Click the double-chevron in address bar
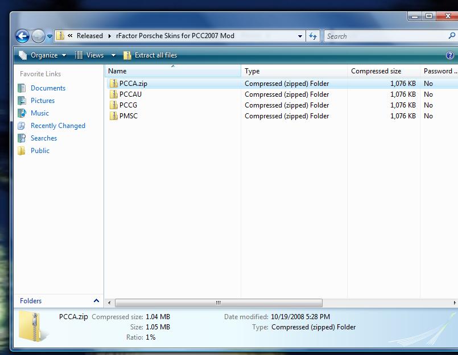 pyautogui.click(x=70, y=36)
